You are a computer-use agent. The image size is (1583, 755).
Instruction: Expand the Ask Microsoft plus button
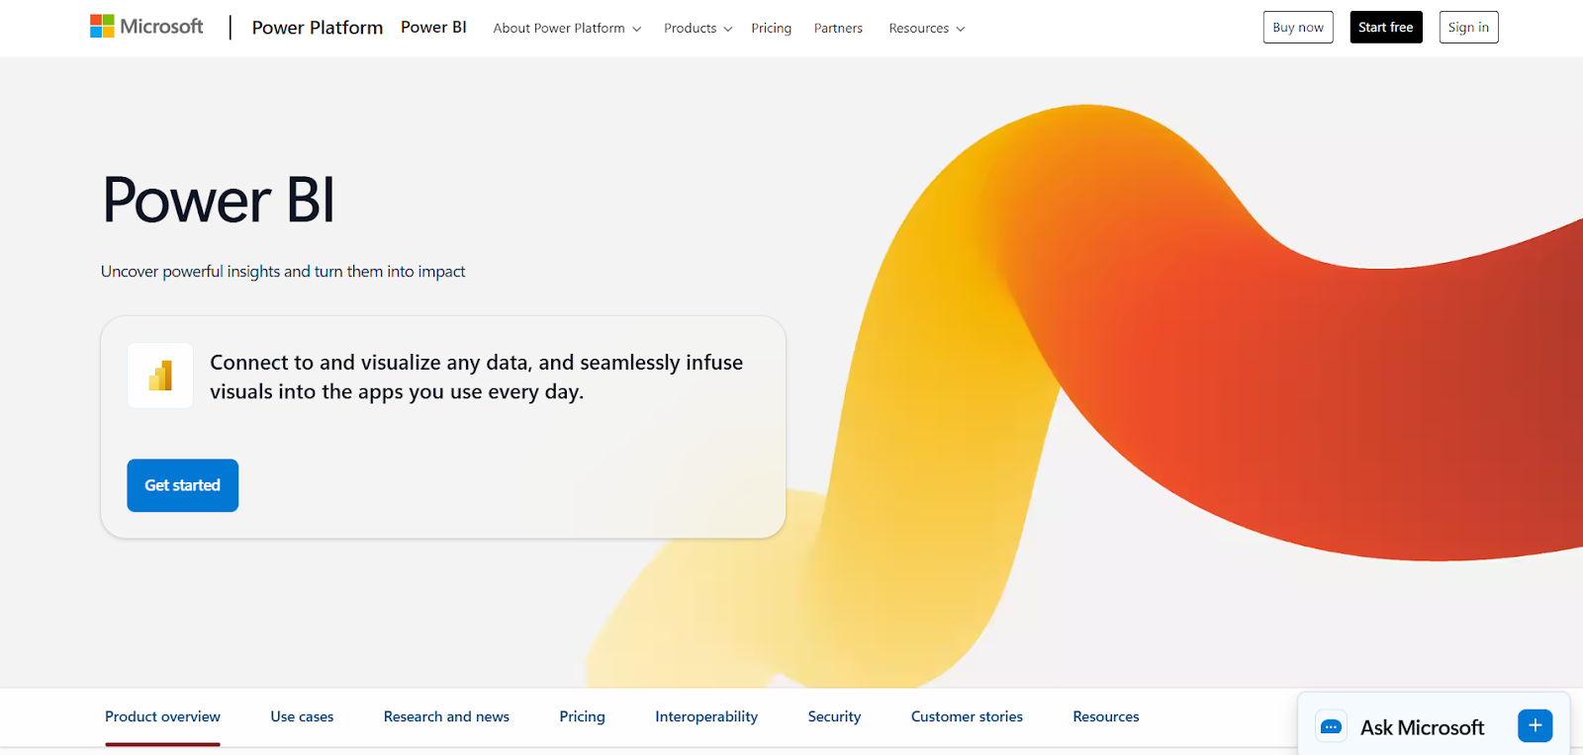pyautogui.click(x=1535, y=725)
